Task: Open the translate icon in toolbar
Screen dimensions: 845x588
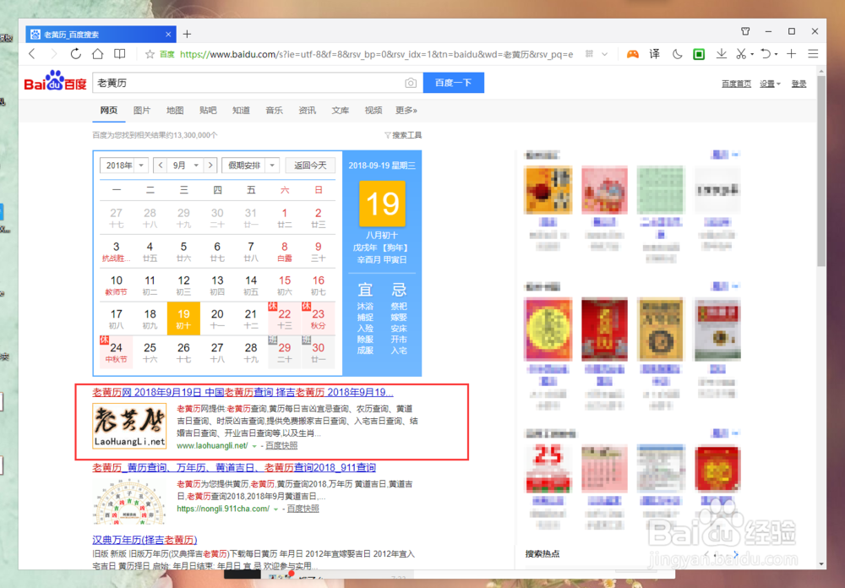Action: pos(654,54)
